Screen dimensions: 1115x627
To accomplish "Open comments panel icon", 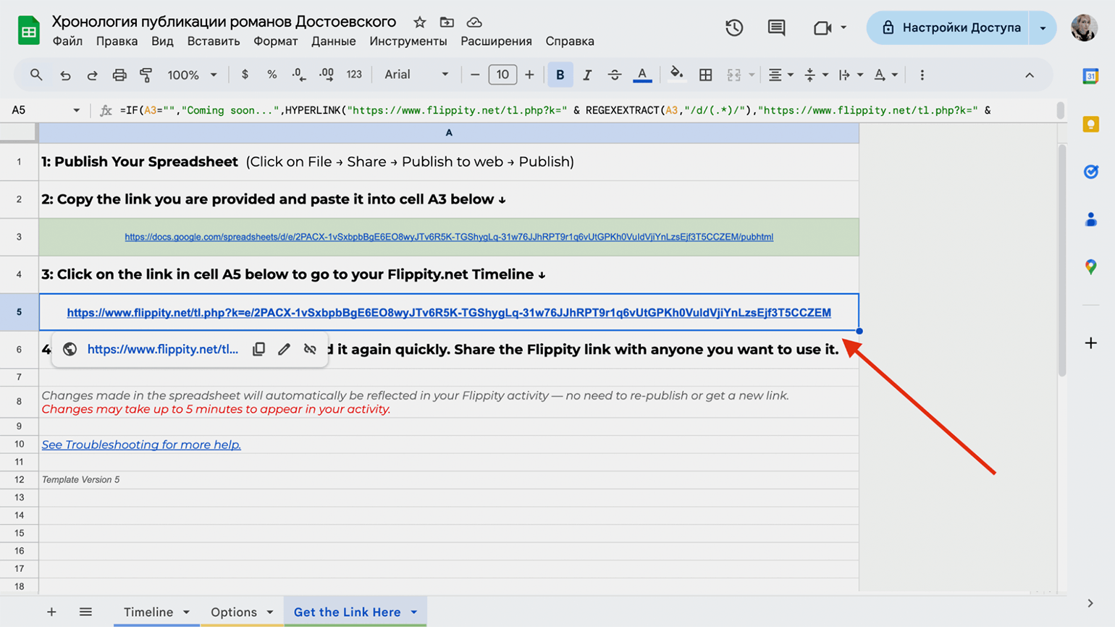I will point(776,28).
